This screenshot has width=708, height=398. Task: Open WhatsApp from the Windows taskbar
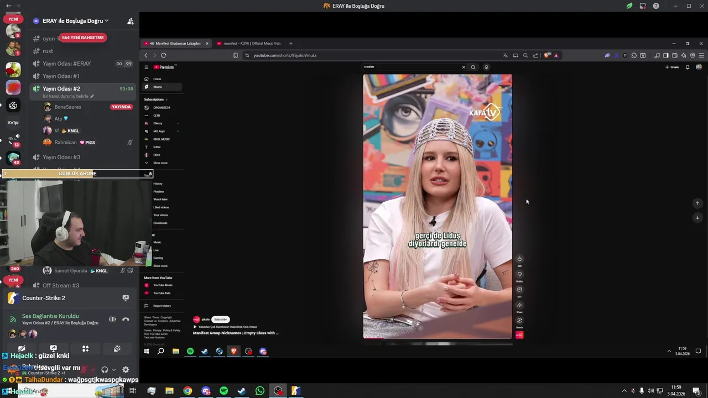point(260,391)
